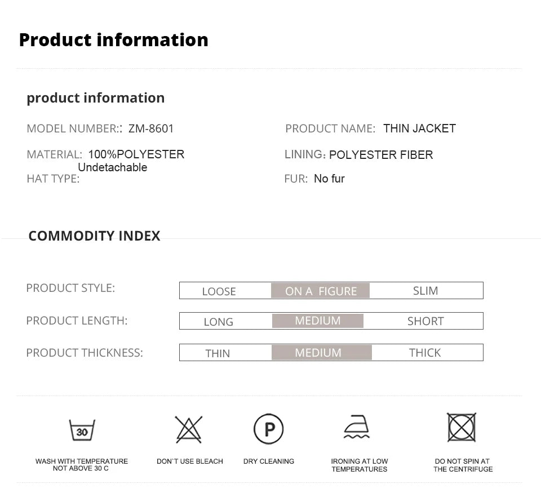Select highlighted MEDIUM in product length row

(318, 321)
